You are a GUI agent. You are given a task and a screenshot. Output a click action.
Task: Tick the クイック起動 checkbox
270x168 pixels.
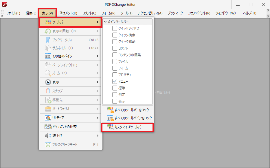[115, 42]
